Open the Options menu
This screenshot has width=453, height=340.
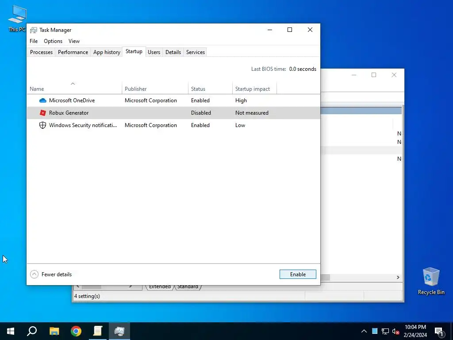53,41
